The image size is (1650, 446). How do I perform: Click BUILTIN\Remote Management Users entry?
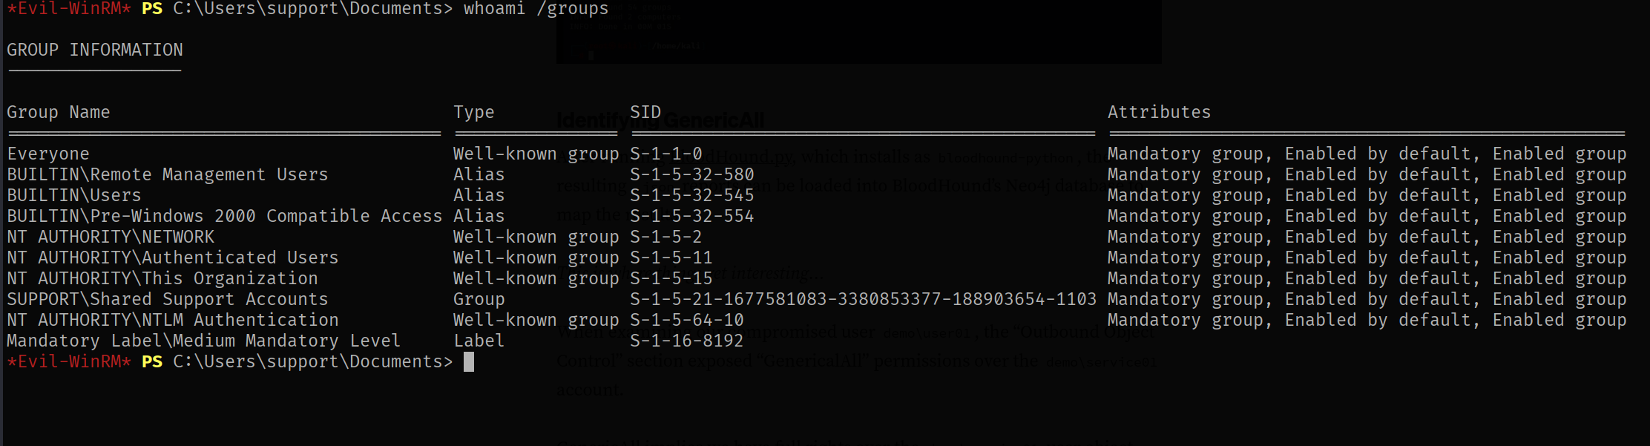click(168, 174)
